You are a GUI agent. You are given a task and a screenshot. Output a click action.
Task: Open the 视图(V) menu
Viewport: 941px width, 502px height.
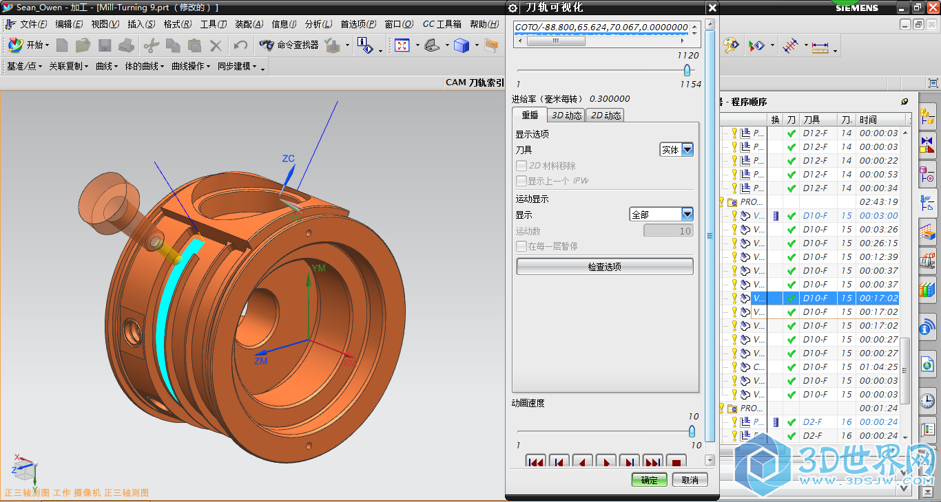[105, 24]
